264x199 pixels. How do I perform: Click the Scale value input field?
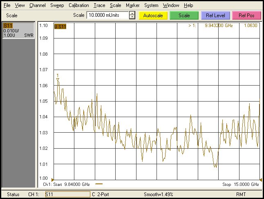[x=107, y=16]
